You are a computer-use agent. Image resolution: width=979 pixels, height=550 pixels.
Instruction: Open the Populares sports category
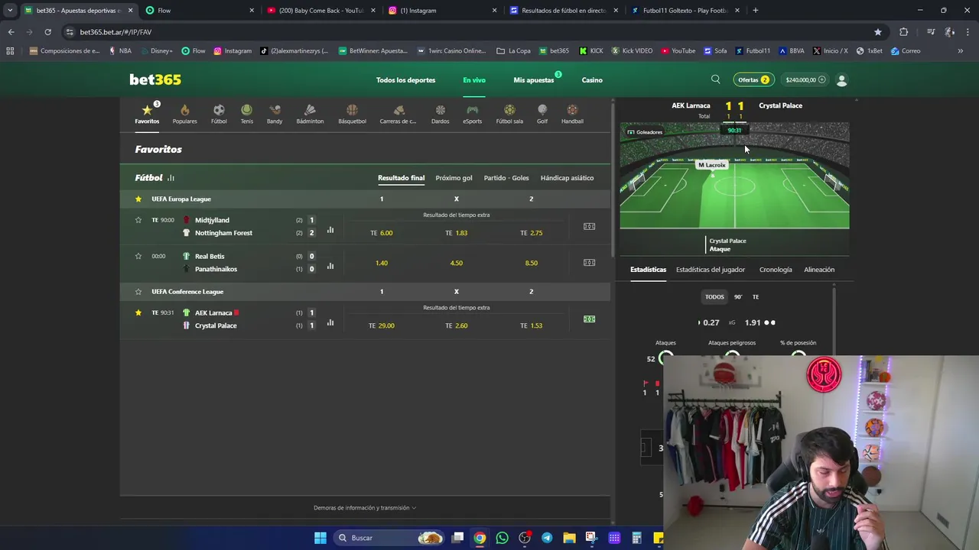pyautogui.click(x=184, y=114)
